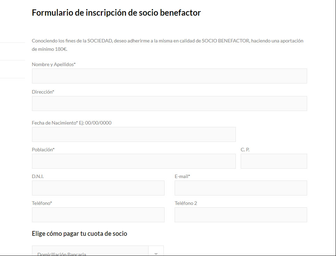Viewport: 336px width, 256px height.
Task: Click the 'E-mail*' field label
Action: (x=182, y=176)
